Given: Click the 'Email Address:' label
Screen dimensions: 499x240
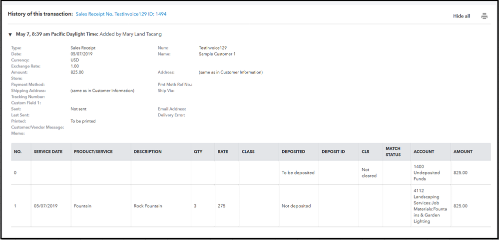Looking at the screenshot, I should [172, 109].
